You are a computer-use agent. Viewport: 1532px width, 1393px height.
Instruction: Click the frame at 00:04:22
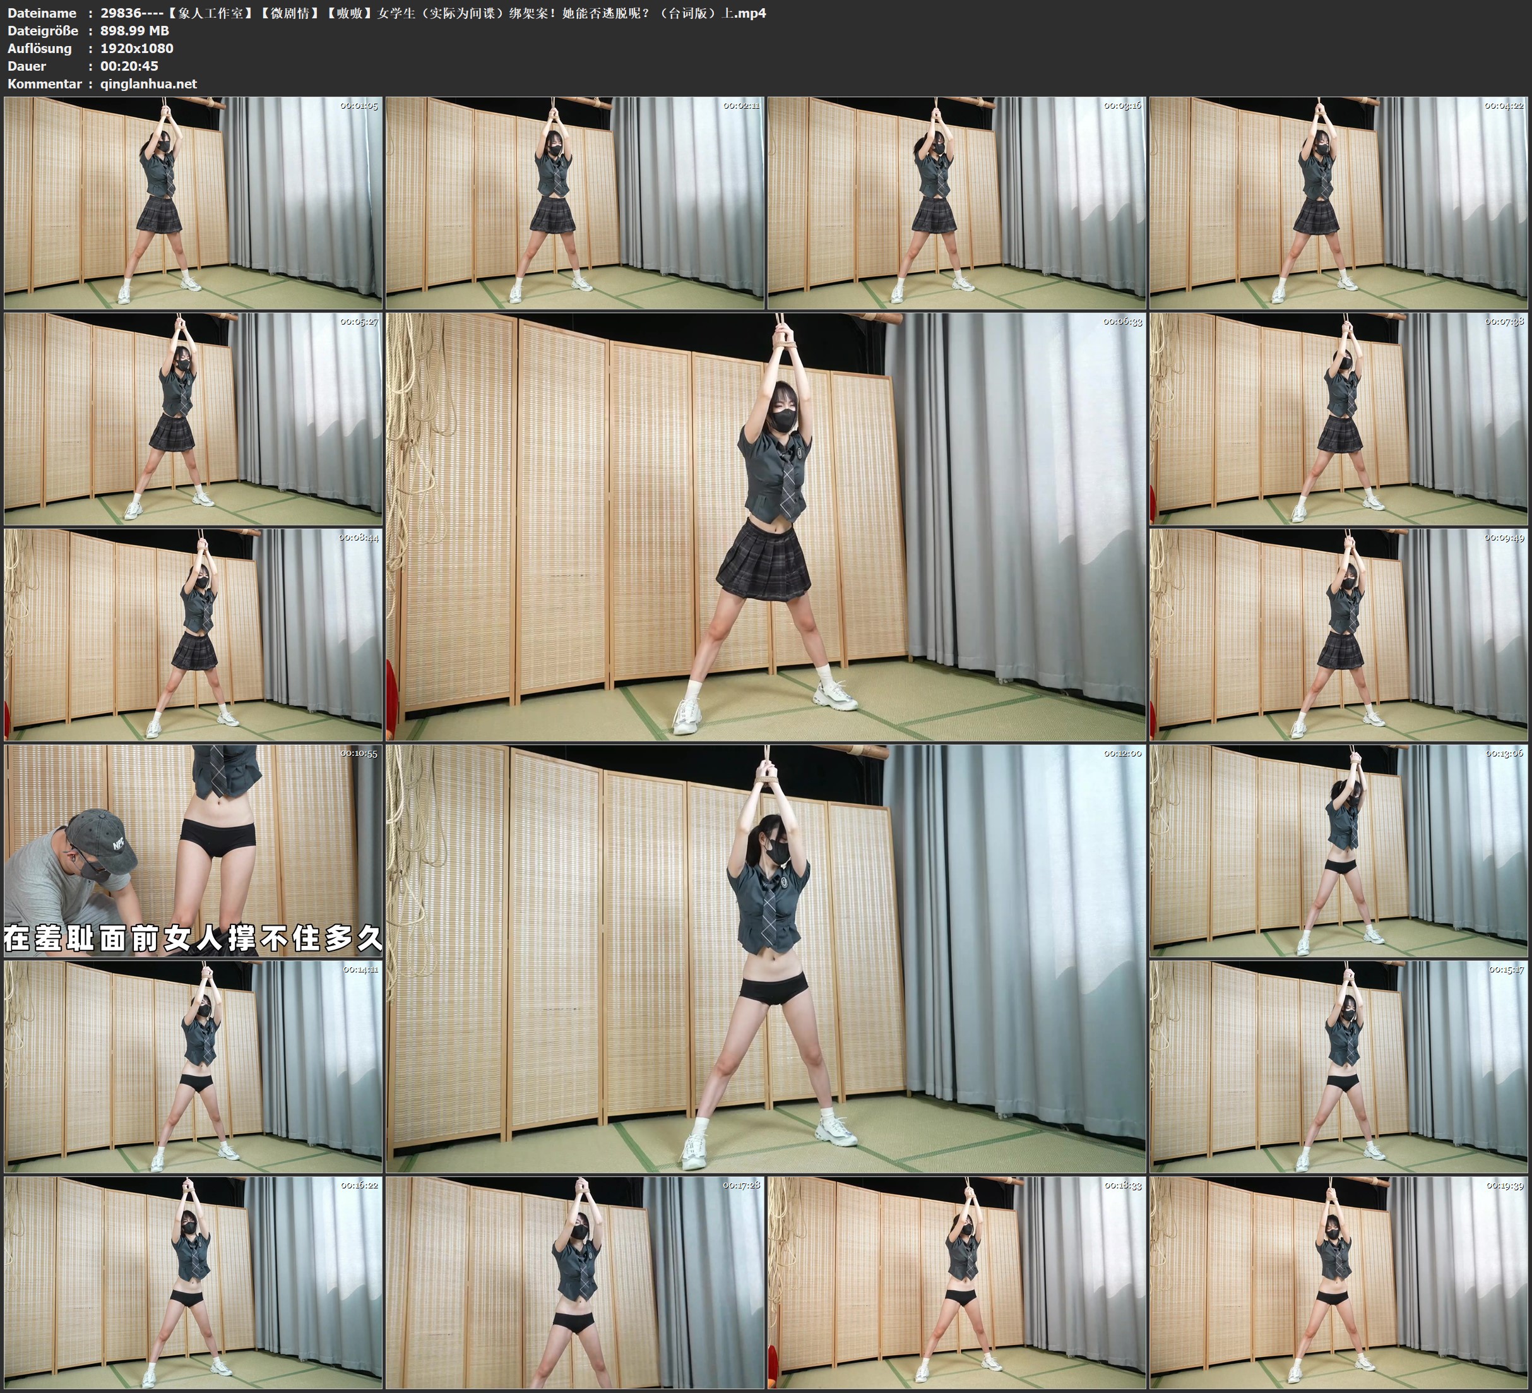(1338, 202)
